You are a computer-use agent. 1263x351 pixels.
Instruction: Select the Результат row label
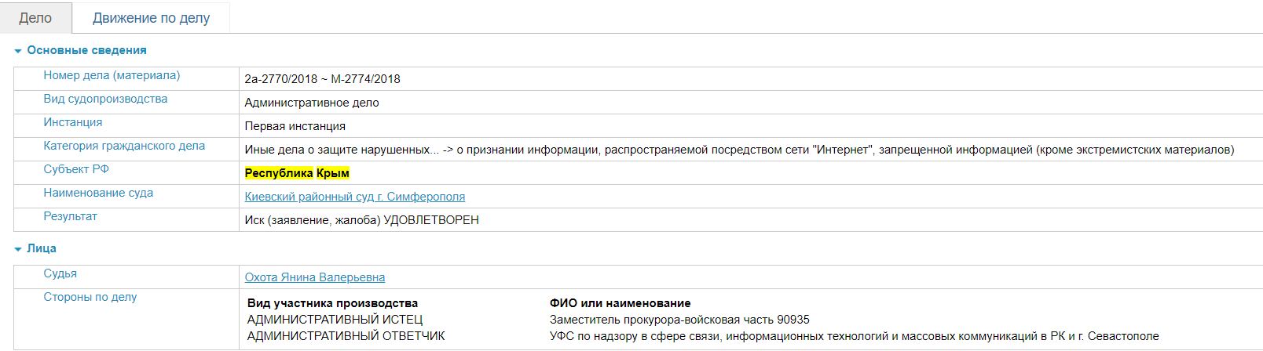click(71, 216)
